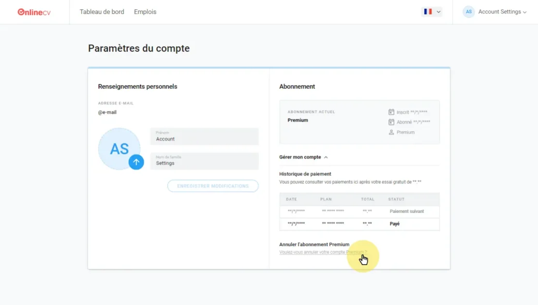Click the calendar icon beside Inscrit
The image size is (538, 305).
coord(392,112)
